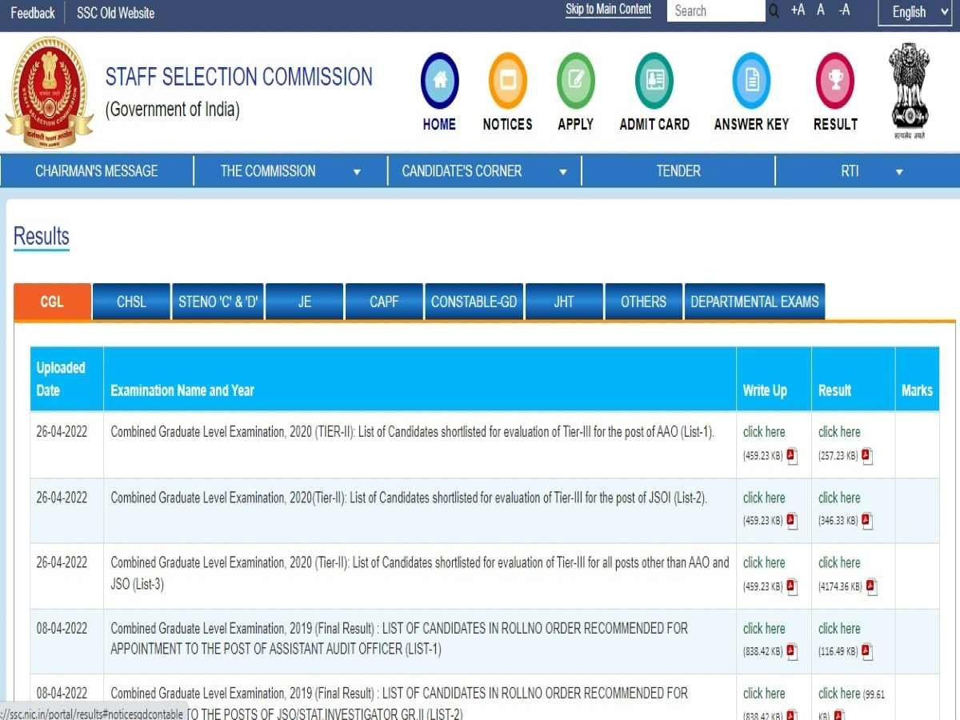The image size is (960, 720).
Task: Decrease font size with -A
Action: point(844,10)
